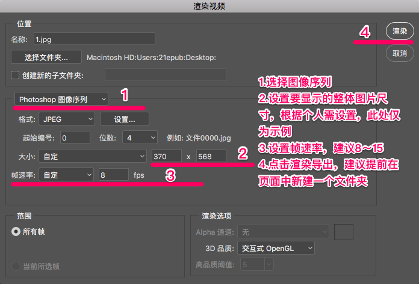Click the width field showing 370
The width and height of the screenshot is (419, 284).
tap(166, 156)
